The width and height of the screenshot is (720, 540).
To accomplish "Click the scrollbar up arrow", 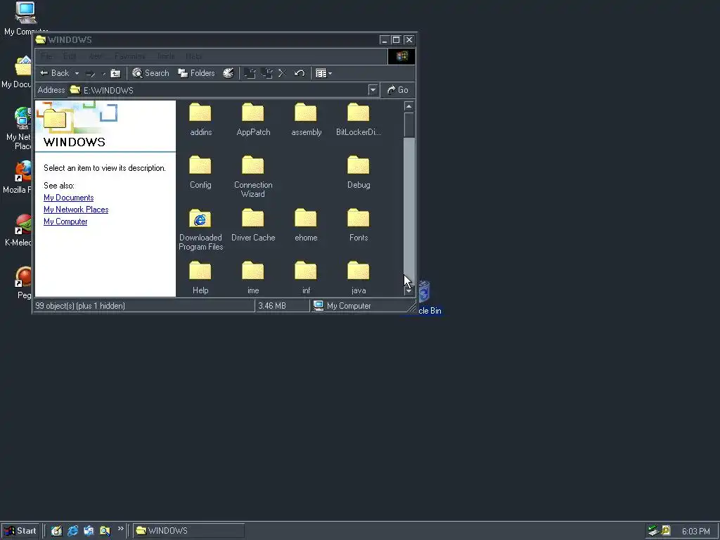I will (x=409, y=107).
